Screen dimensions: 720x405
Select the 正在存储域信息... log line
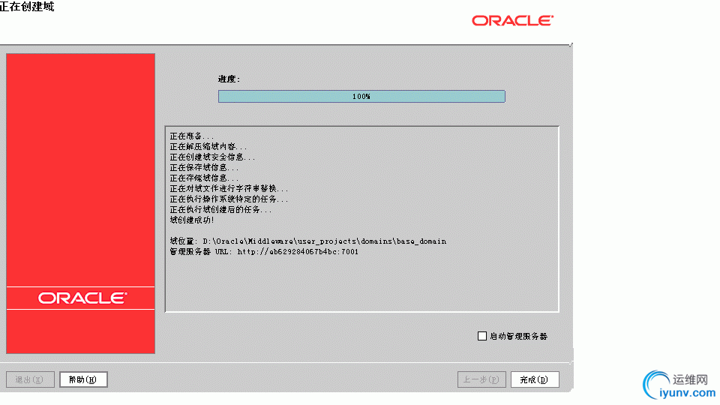pos(204,178)
